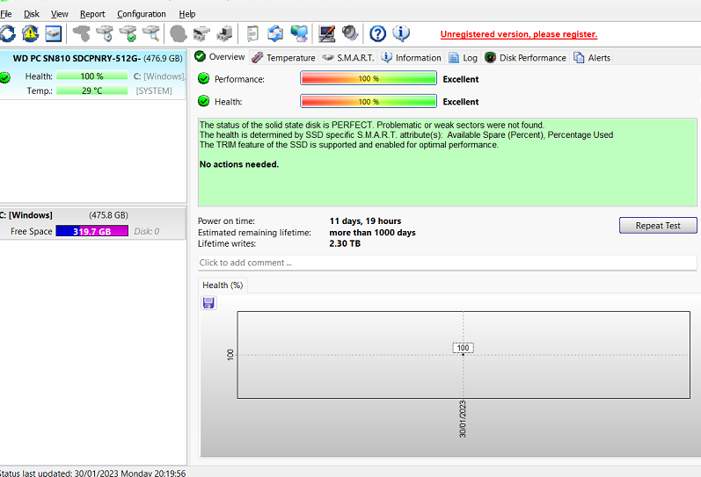
Task: Select the Health (%) graph tab
Action: coord(223,285)
